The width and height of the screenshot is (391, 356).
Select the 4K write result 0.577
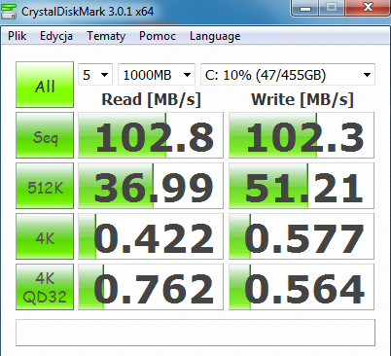(302, 236)
